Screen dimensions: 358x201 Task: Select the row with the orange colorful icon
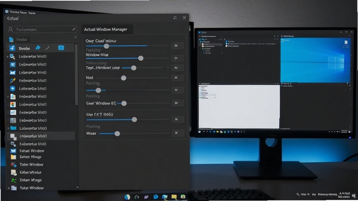click(x=41, y=105)
